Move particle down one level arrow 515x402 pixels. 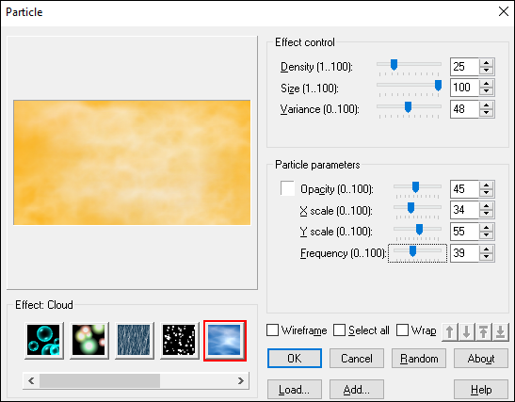[467, 332]
